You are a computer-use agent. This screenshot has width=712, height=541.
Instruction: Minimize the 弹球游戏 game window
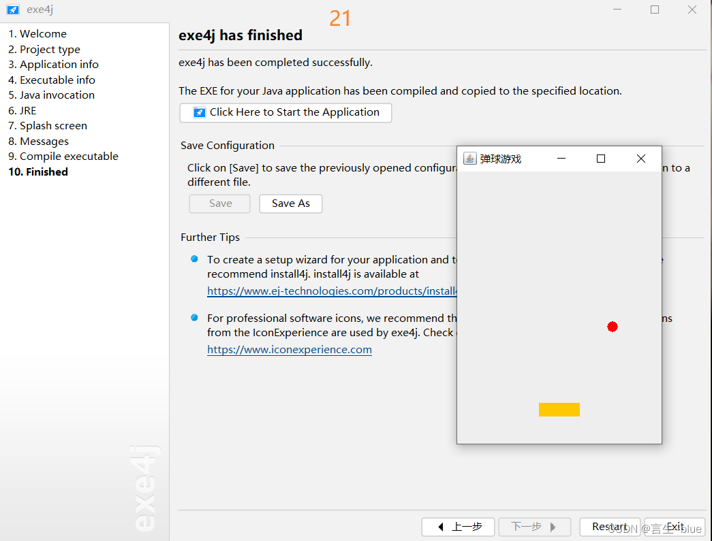(x=561, y=159)
